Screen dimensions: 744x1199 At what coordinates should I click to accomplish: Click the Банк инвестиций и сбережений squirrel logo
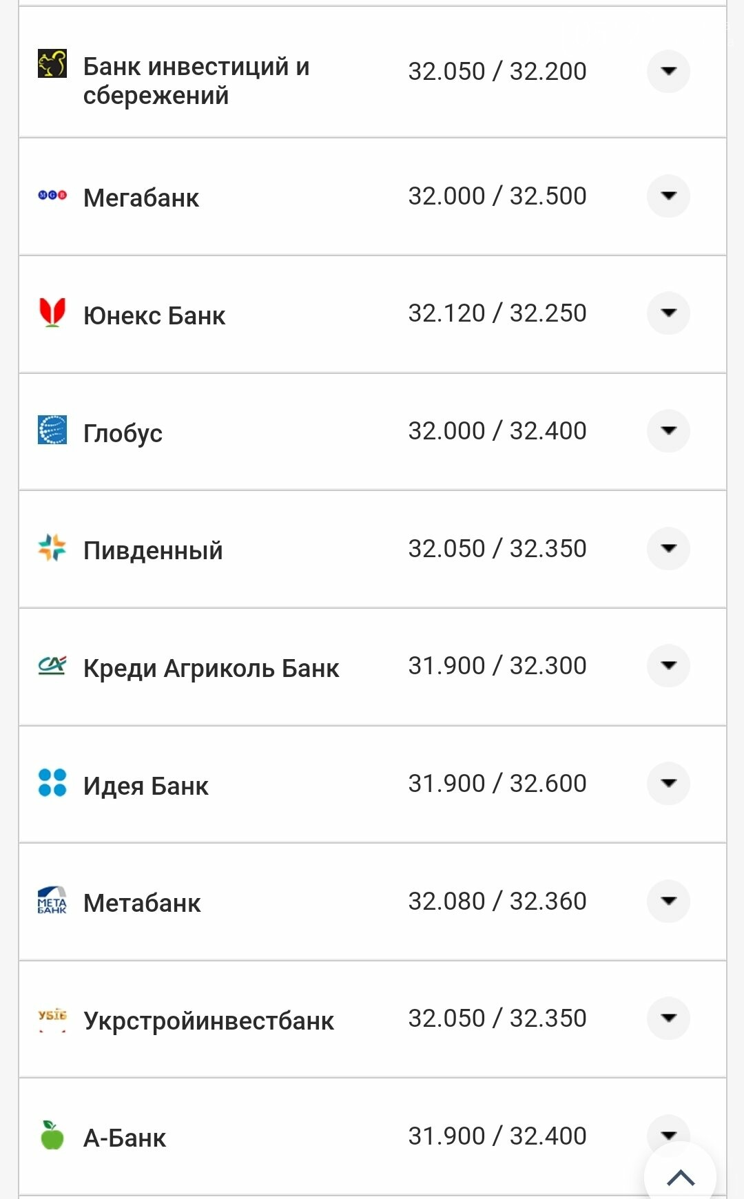52,64
